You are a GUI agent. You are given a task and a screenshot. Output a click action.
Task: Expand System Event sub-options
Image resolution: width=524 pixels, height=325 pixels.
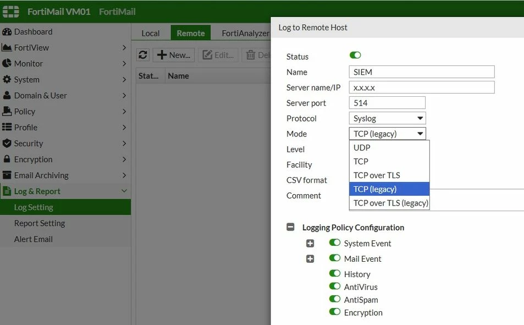click(x=310, y=243)
